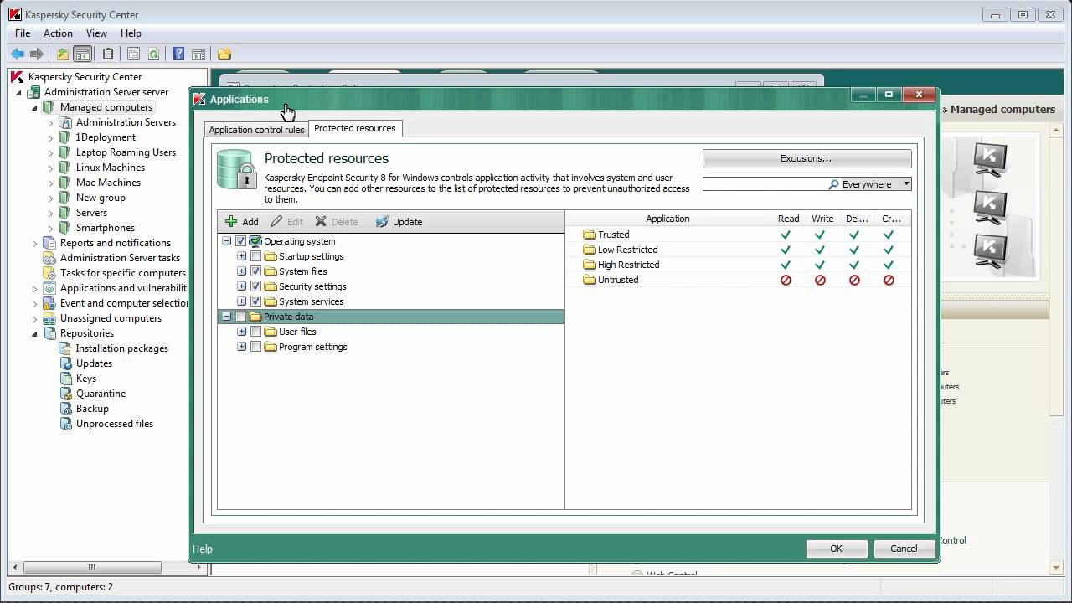Click the back arrow in main toolbar
This screenshot has width=1072, height=603.
pos(17,54)
